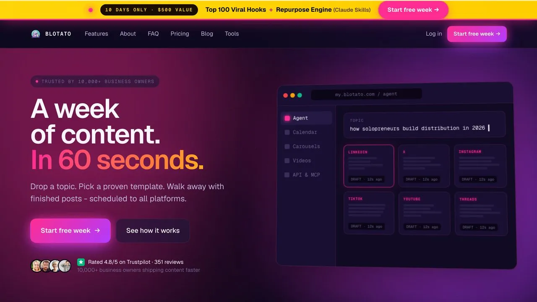537x302 pixels.
Task: Open the Blog nav link
Action: (x=207, y=34)
